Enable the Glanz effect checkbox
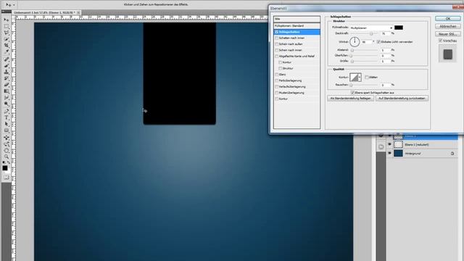 point(277,75)
